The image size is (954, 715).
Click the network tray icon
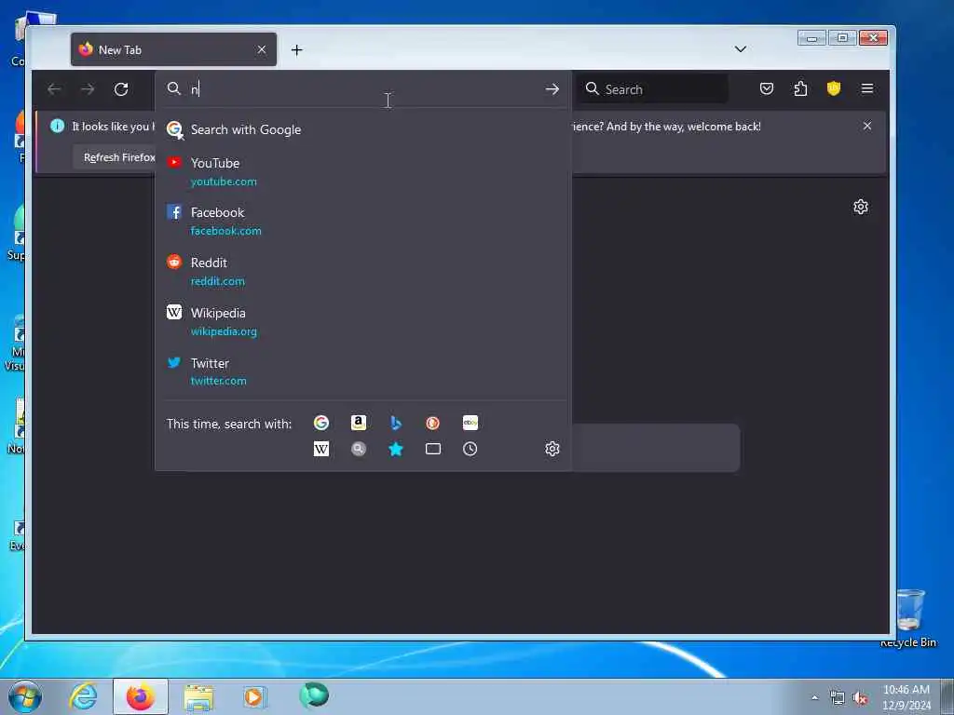point(838,698)
